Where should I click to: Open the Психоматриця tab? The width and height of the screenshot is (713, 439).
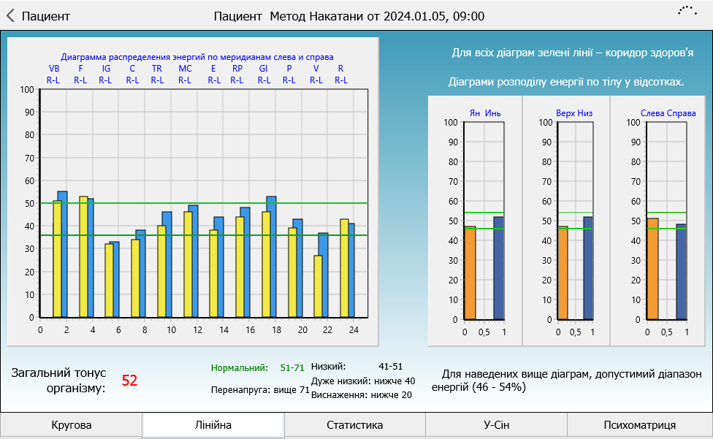point(640,425)
